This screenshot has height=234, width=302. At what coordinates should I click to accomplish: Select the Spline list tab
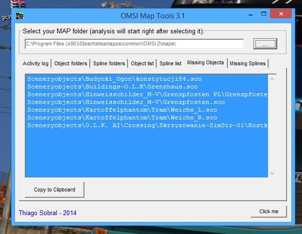coord(171,63)
